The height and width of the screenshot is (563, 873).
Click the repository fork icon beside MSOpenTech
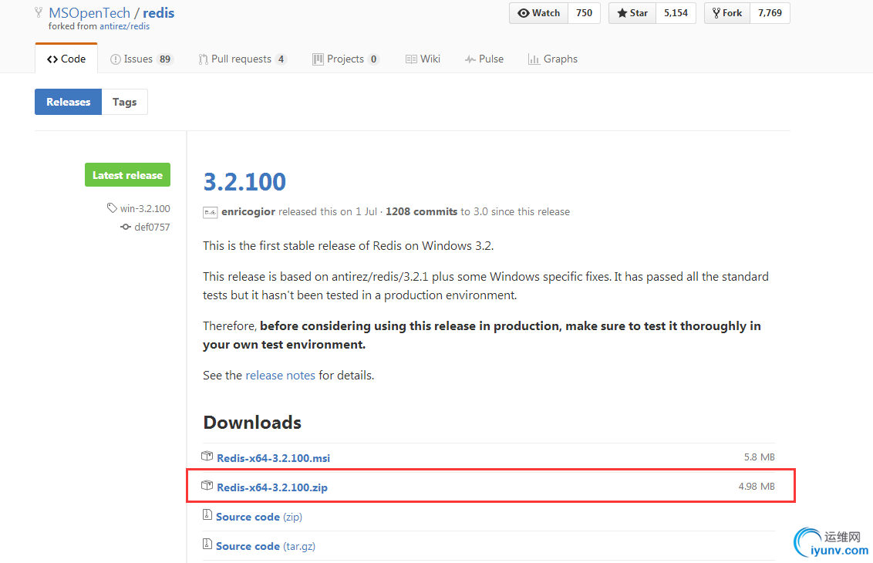(39, 12)
